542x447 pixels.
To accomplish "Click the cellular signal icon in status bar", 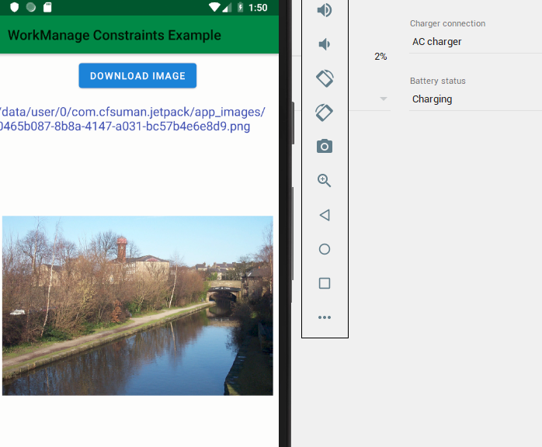I will click(227, 8).
